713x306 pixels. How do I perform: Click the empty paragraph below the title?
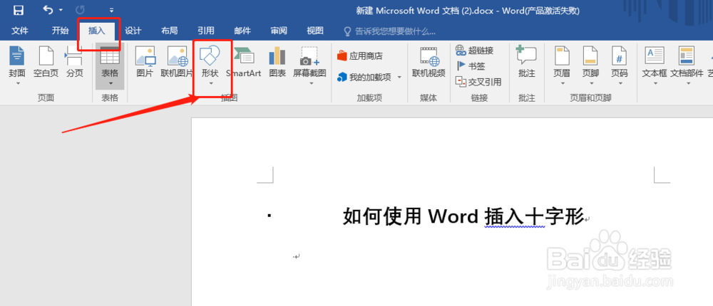coord(297,256)
